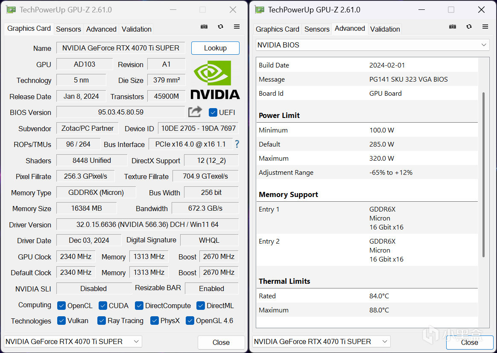
Task: Open Validation tab in right window
Action: click(385, 29)
